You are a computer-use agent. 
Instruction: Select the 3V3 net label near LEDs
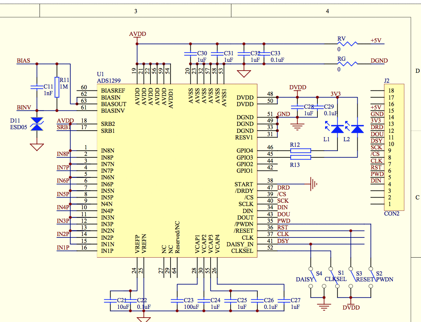[x=335, y=94]
